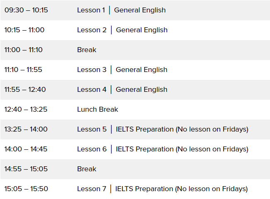
Task: Click the 12:40 – 13:25 time text
Action: (x=25, y=109)
